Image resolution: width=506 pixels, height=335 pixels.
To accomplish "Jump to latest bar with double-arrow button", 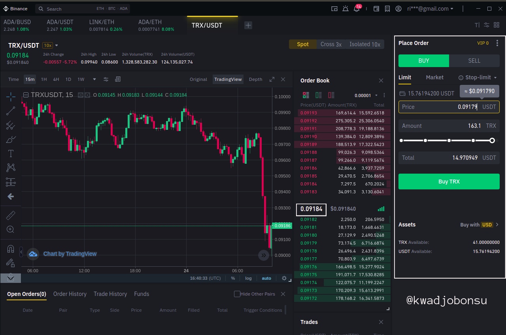I will pyautogui.click(x=264, y=255).
